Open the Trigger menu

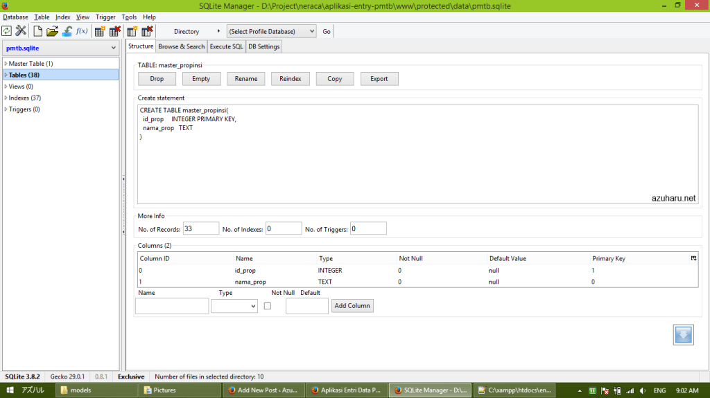pyautogui.click(x=105, y=17)
